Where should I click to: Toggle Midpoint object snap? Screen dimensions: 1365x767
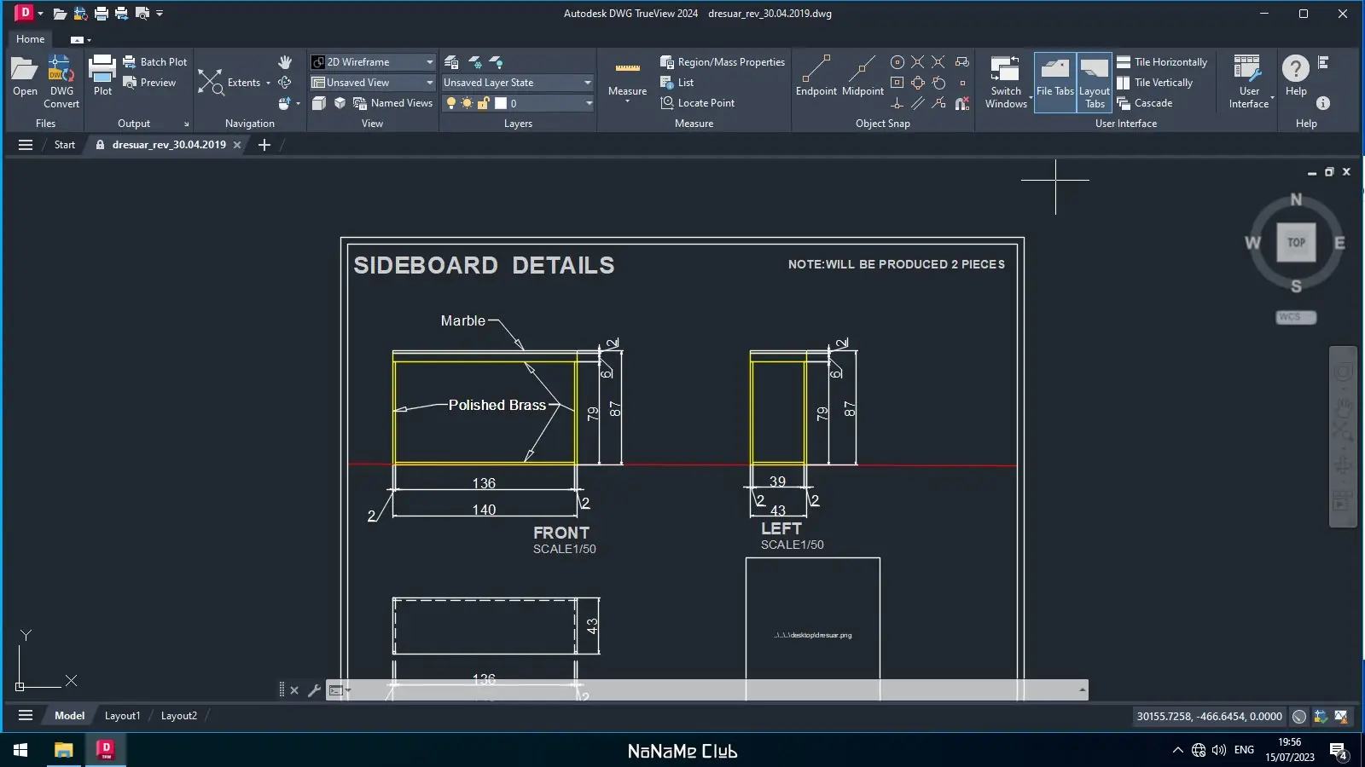(863, 77)
